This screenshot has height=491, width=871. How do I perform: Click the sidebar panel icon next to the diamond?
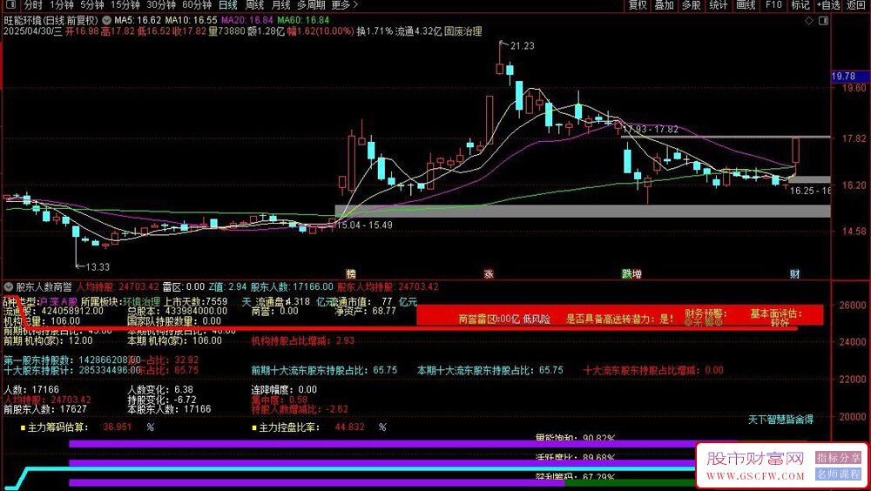[823, 21]
